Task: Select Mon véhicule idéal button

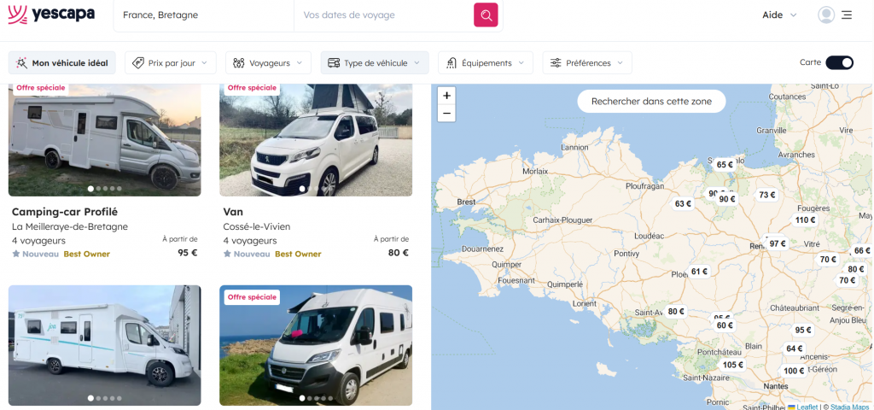Action: coord(61,63)
